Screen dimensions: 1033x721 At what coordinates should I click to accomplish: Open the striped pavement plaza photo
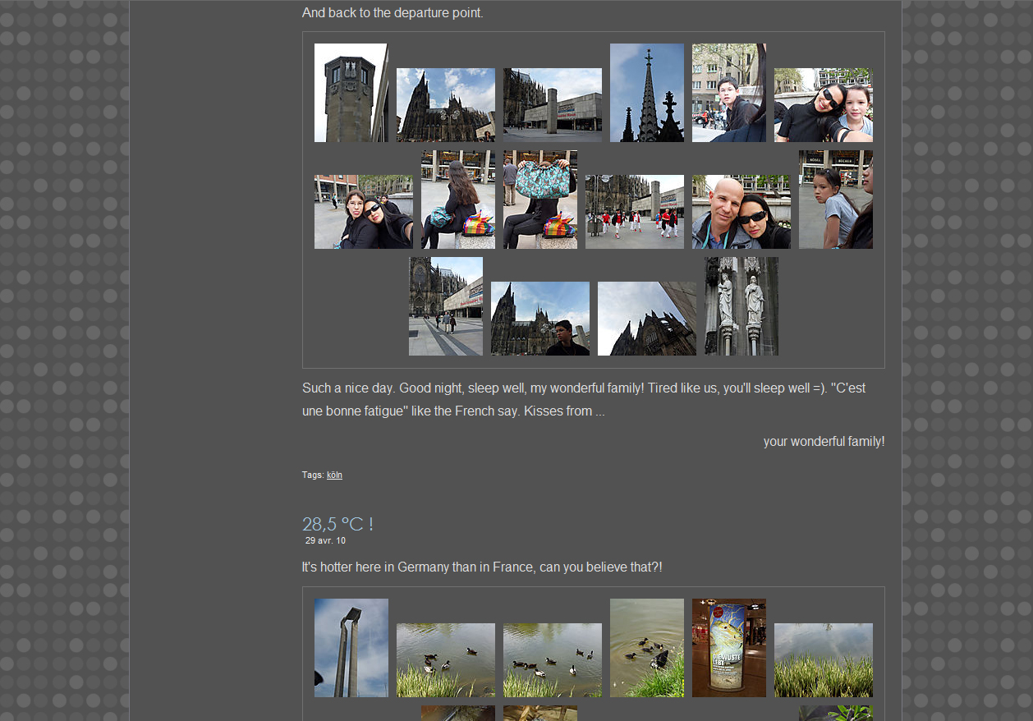445,306
